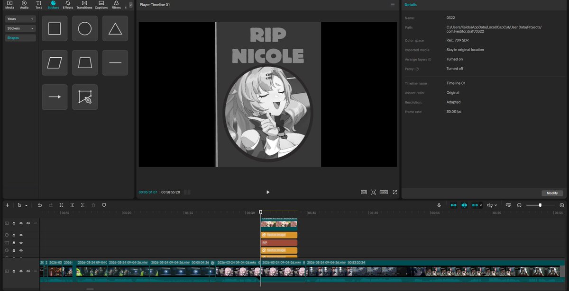Expand the player to fullscreen
Screen dimensions: 569x291
coord(395,192)
